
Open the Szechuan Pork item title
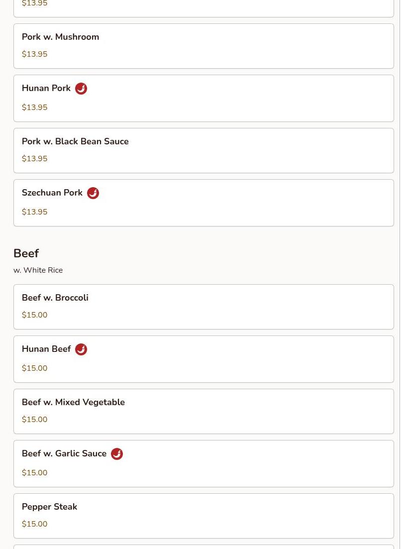pyautogui.click(x=52, y=193)
